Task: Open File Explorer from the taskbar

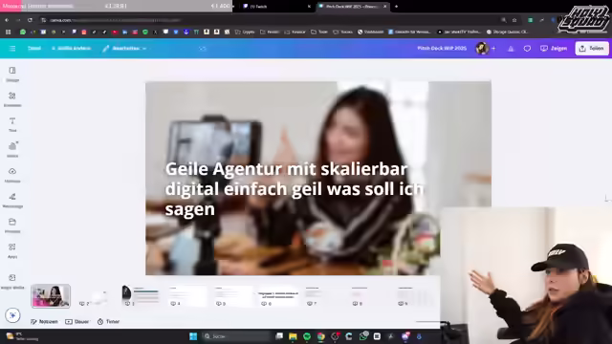Action: [293, 336]
